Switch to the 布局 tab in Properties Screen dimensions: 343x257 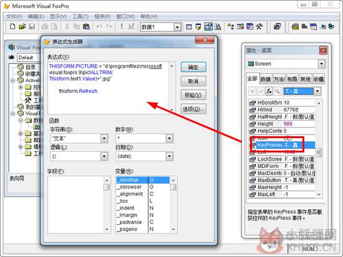tap(292, 80)
